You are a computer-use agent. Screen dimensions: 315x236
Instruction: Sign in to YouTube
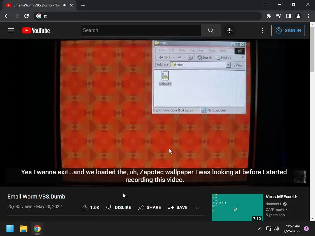point(288,30)
